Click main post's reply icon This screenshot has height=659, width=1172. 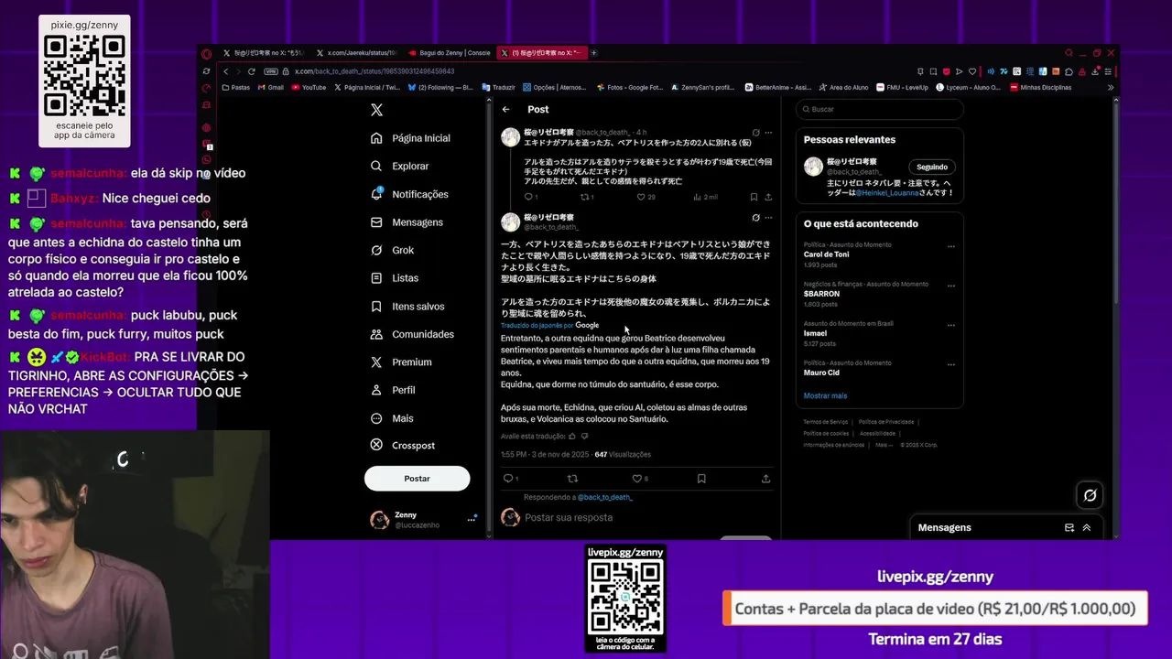(508, 479)
